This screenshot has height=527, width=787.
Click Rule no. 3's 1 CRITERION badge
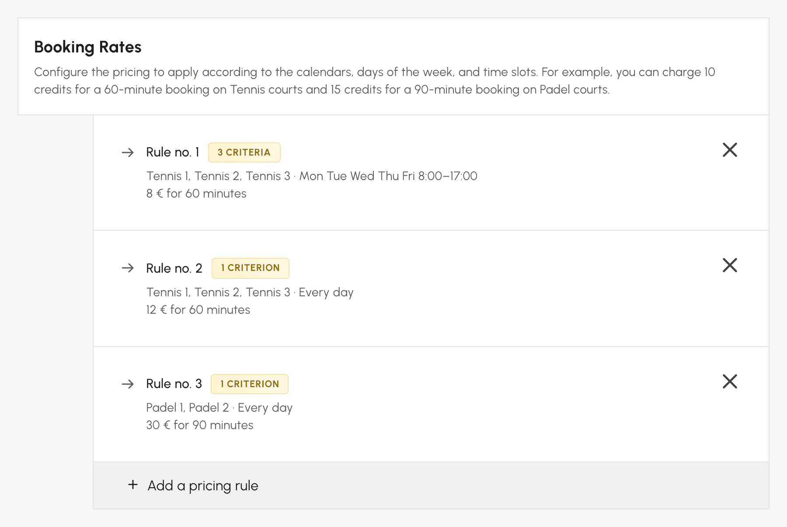250,384
